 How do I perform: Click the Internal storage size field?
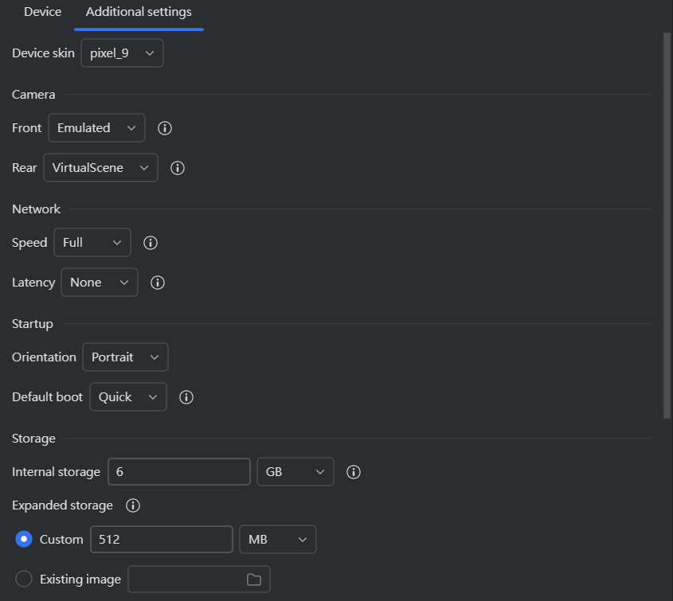pos(178,472)
